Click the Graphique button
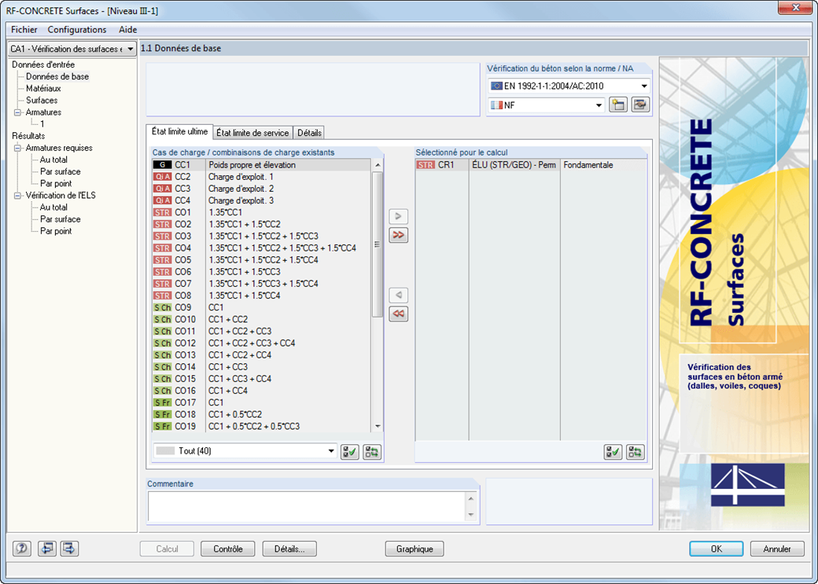 click(415, 549)
